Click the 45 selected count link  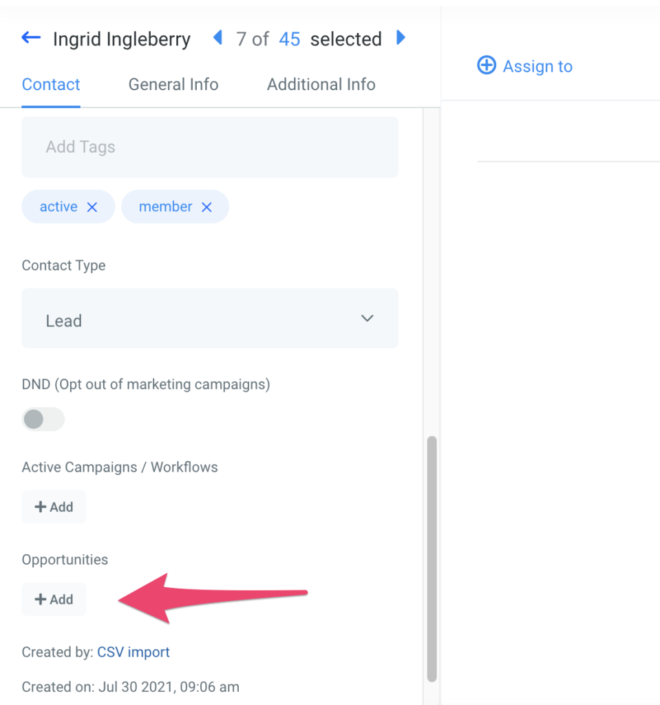[x=289, y=39]
